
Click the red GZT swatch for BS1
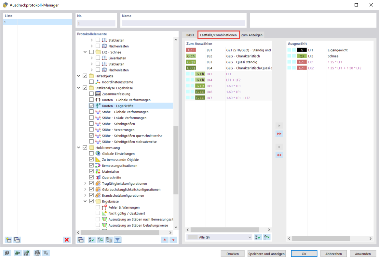point(191,50)
